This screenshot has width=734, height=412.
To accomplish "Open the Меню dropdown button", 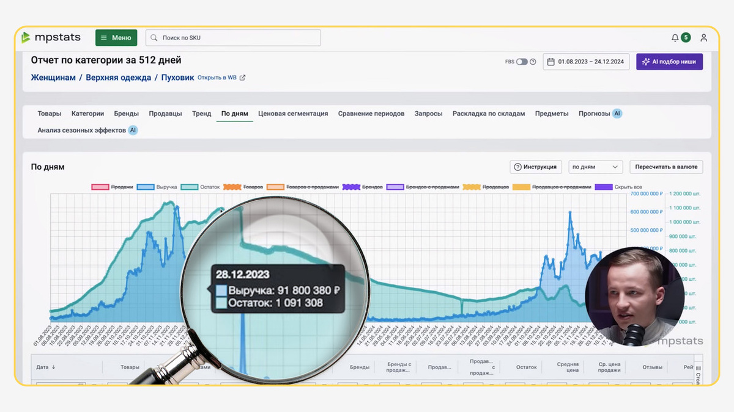I will (x=116, y=38).
